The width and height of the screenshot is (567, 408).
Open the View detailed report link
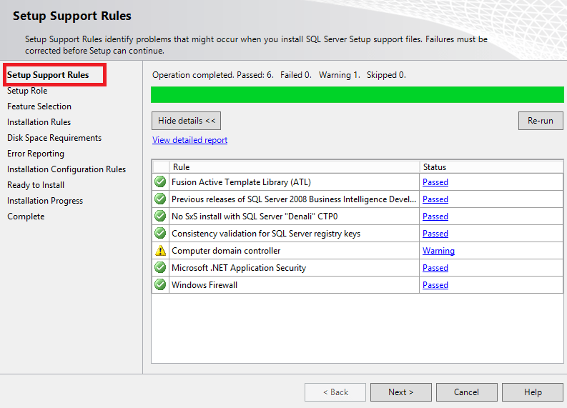coord(189,140)
